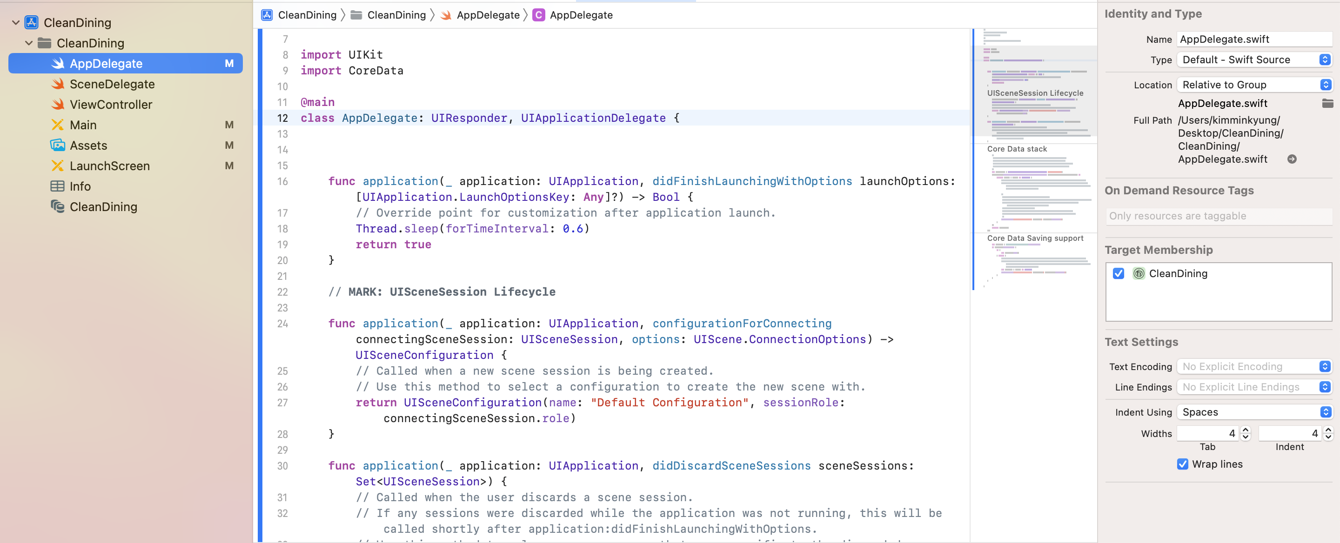Viewport: 1340px width, 543px height.
Task: Click CleanDining folder breadcrumb item
Action: pyautogui.click(x=396, y=15)
